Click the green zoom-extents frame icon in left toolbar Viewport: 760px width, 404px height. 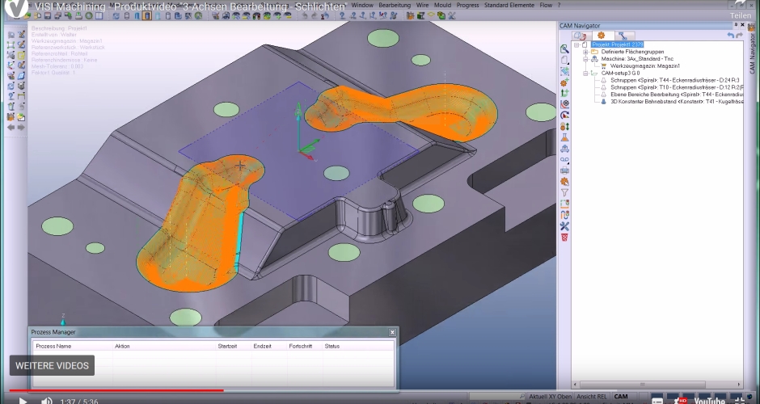pos(11,44)
